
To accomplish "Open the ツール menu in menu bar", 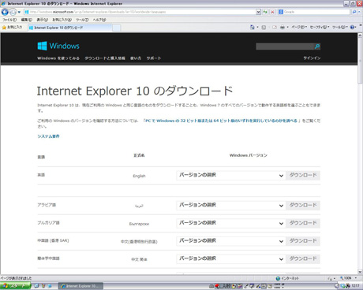I will click(x=82, y=20).
